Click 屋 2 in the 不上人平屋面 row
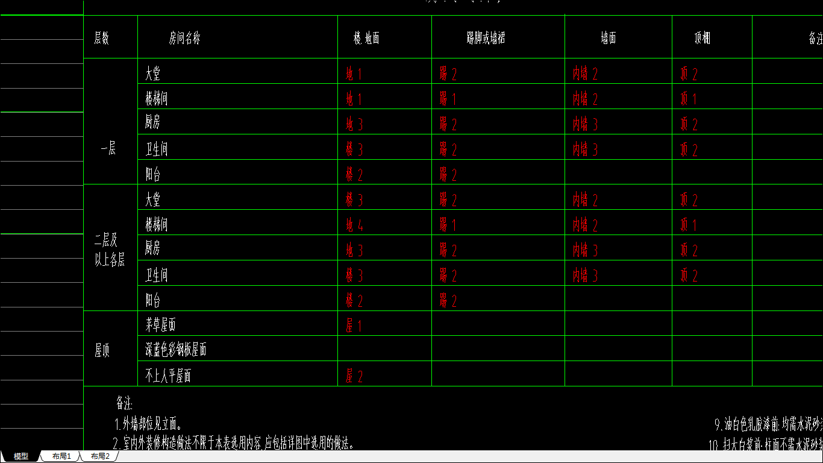This screenshot has height=463, width=823. click(x=354, y=377)
